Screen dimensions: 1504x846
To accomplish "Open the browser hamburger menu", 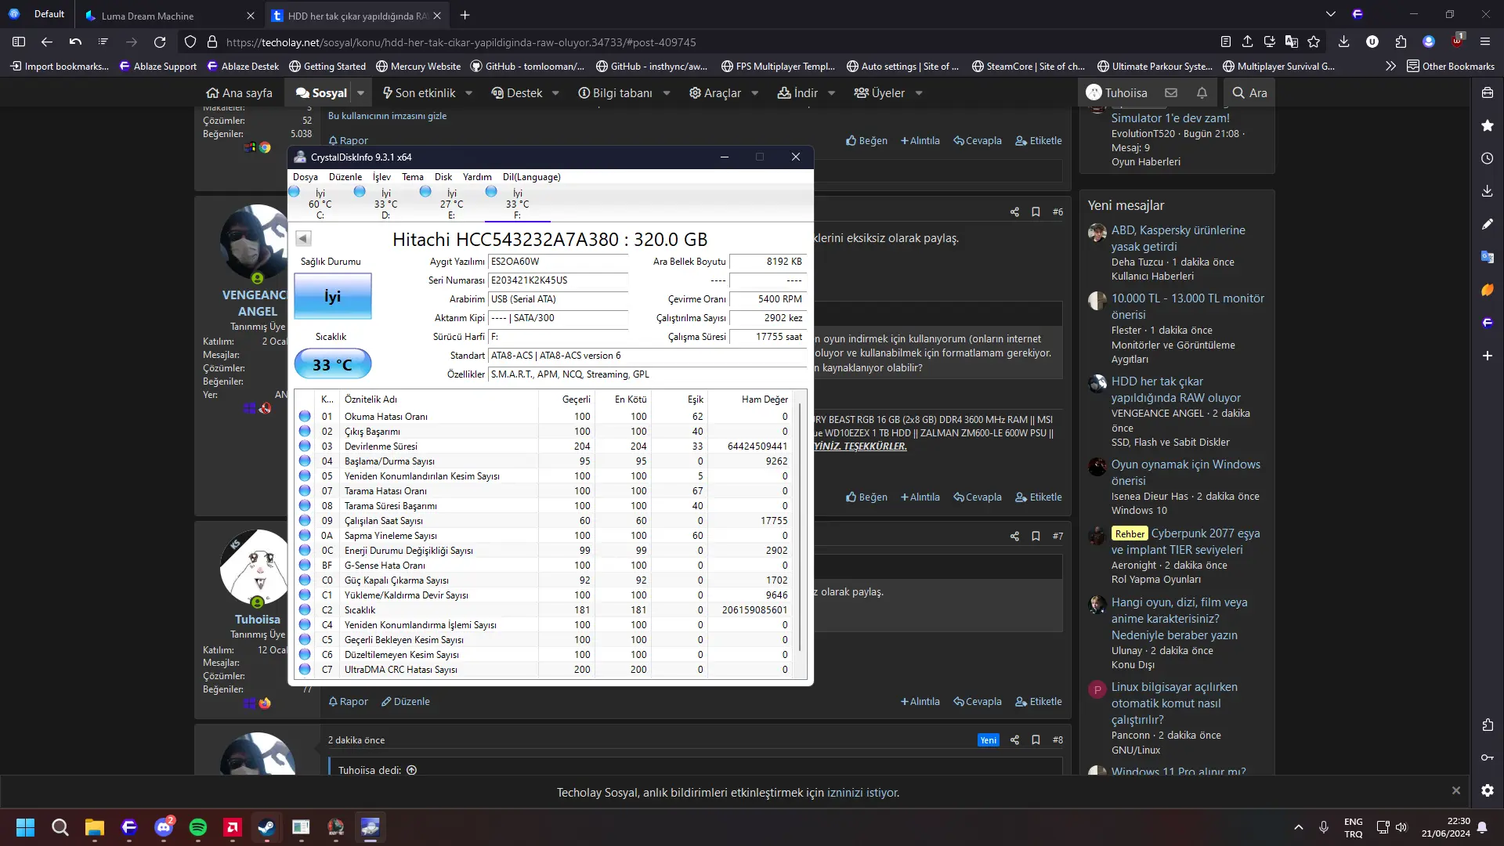I will [x=1484, y=42].
